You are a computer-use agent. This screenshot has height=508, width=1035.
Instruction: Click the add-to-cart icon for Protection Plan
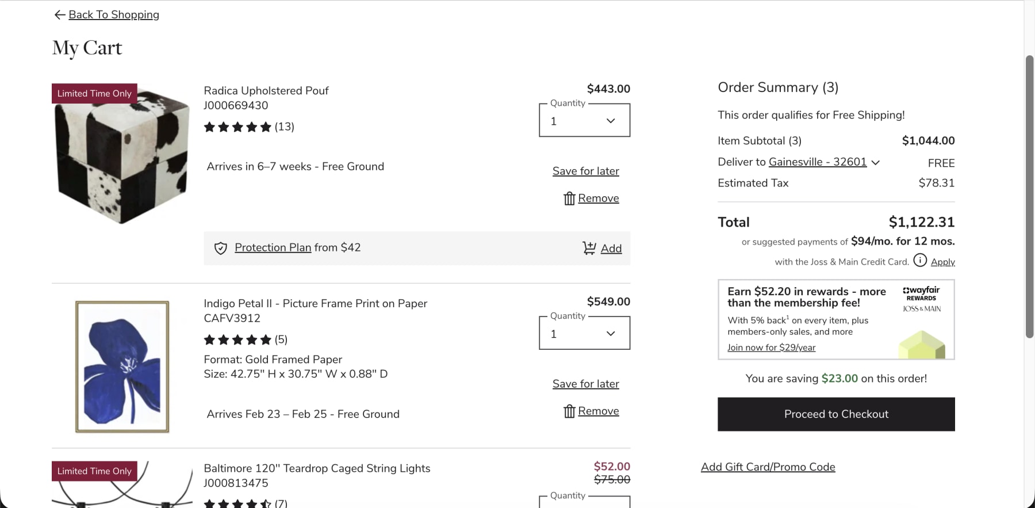pos(589,248)
